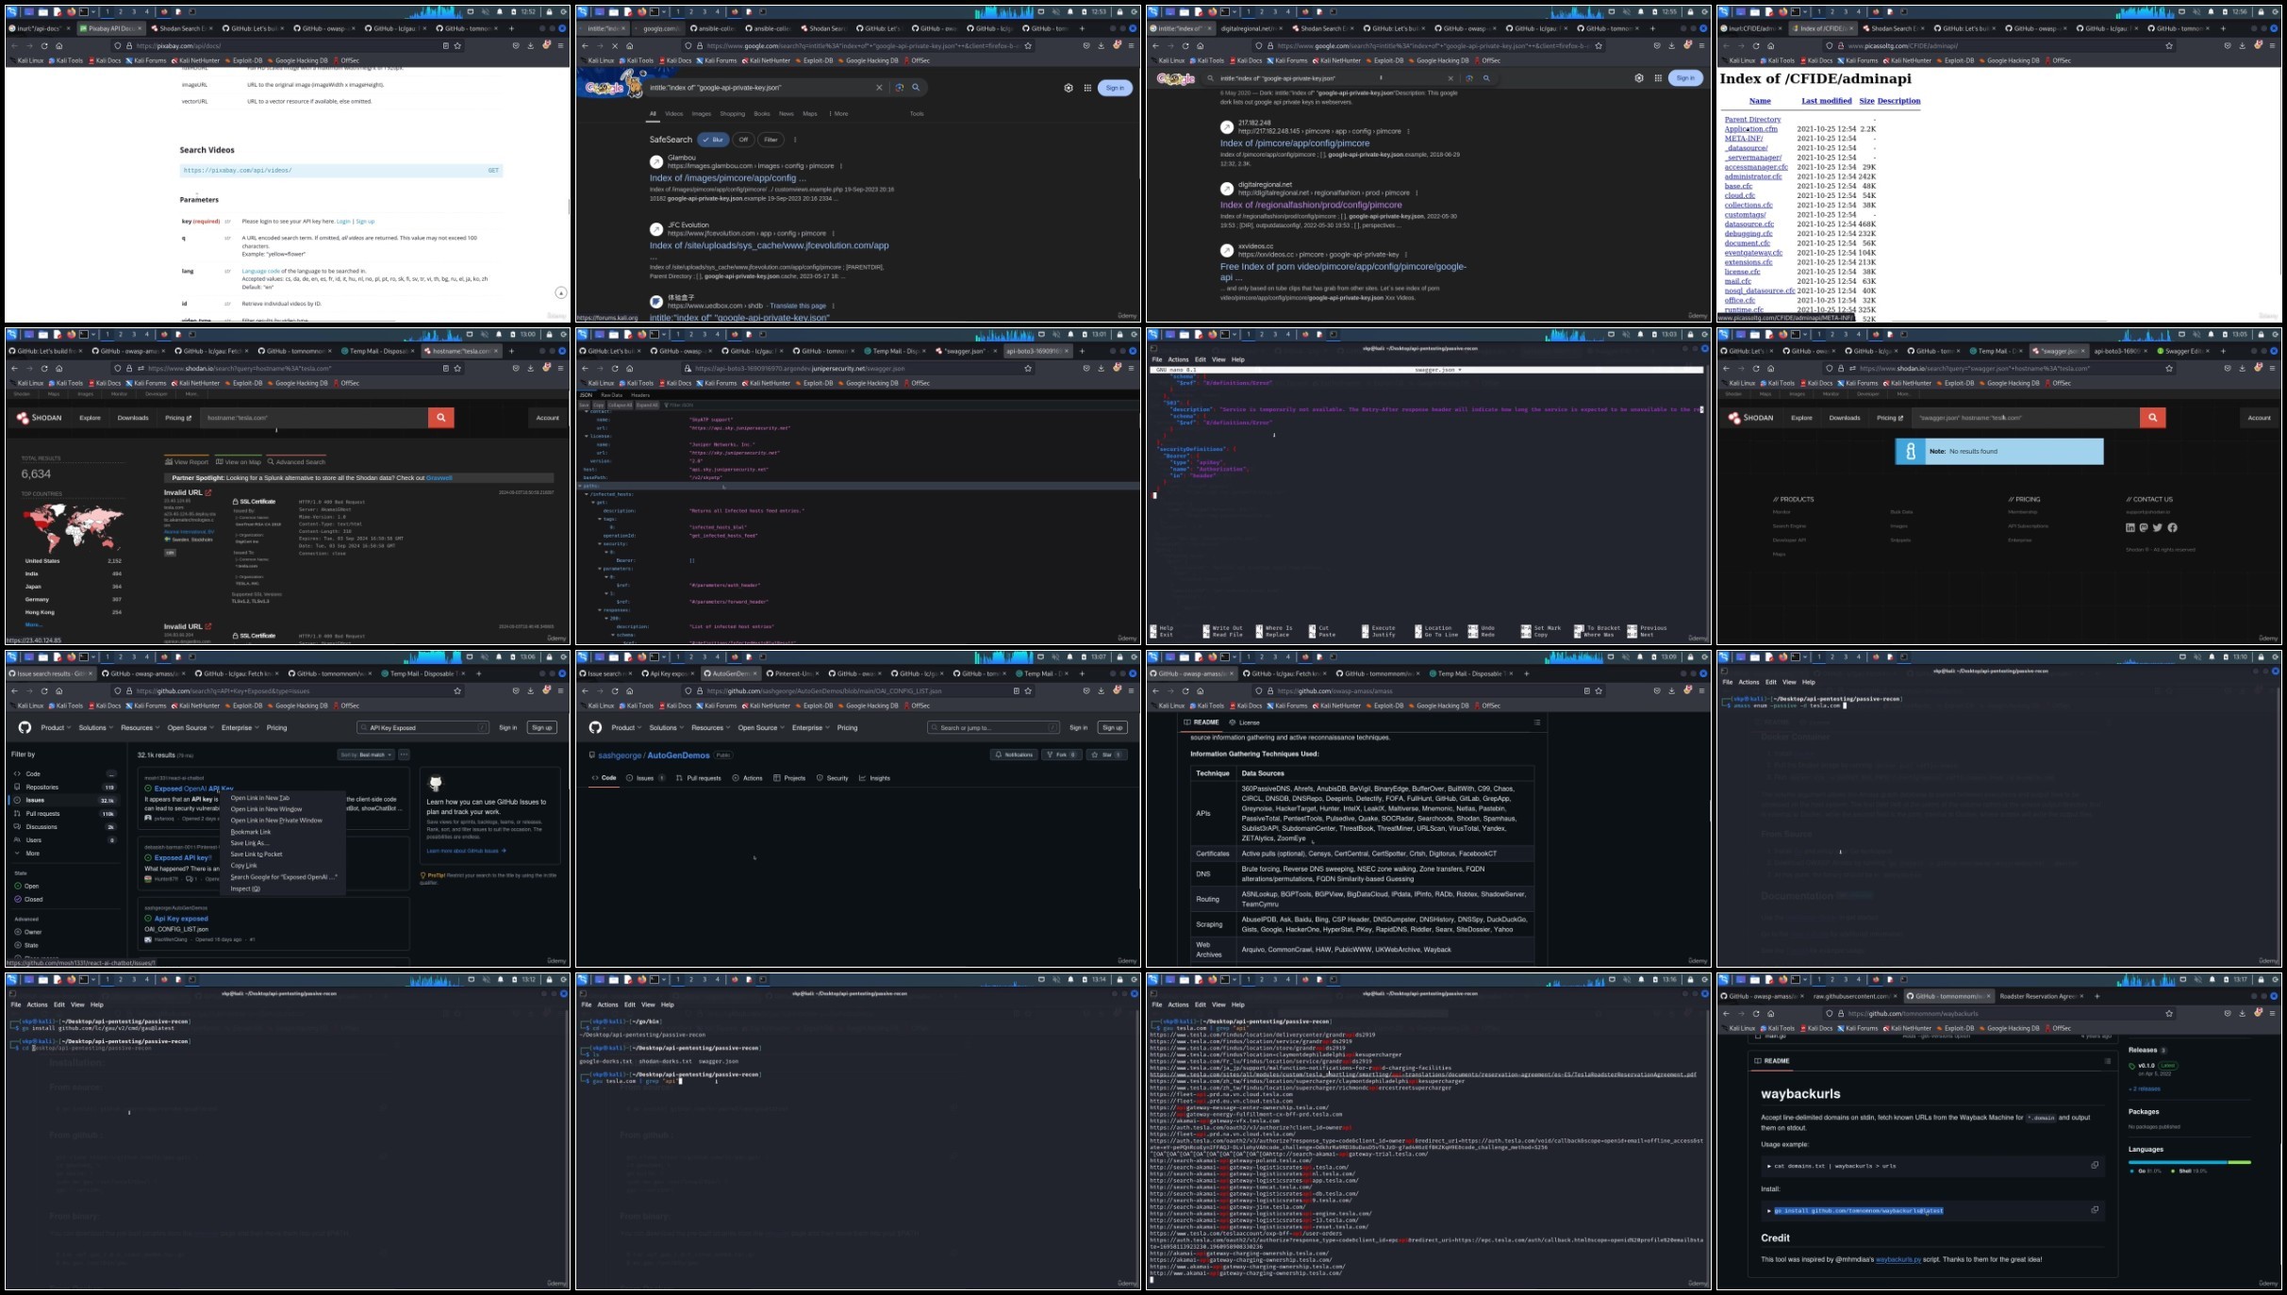This screenshot has height=1295, width=2287.
Task: Switch to Roadster Reservation Agreement tab
Action: click(2037, 996)
